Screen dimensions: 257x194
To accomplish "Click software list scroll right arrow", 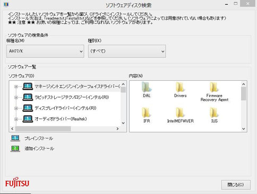I will pyautogui.click(x=117, y=129).
